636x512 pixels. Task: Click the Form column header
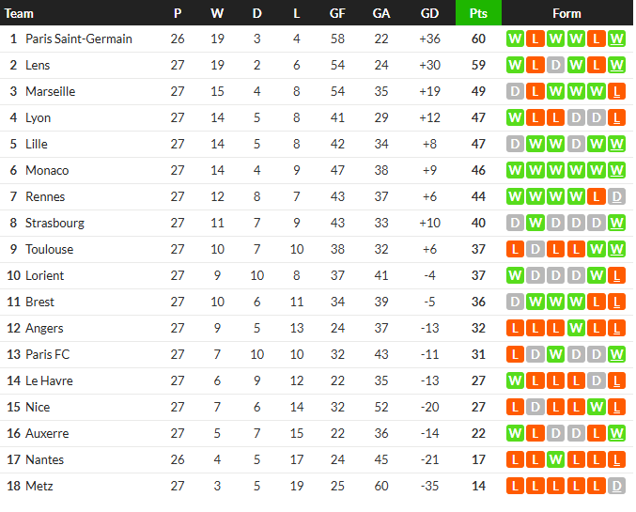[566, 13]
